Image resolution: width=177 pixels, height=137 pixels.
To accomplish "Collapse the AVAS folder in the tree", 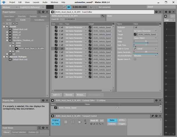I will (10, 46).
